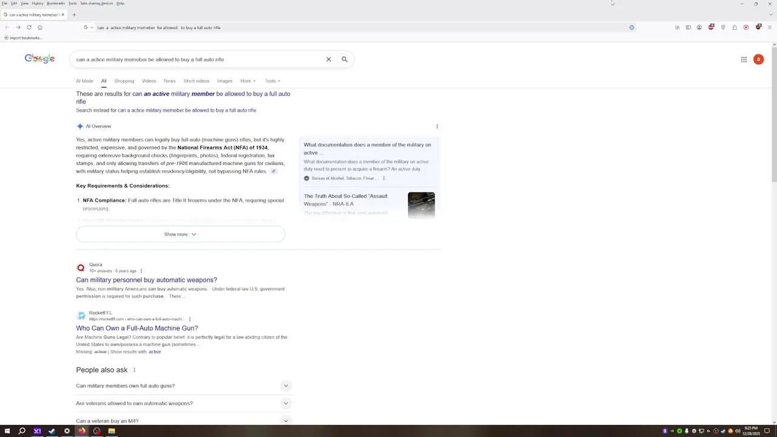Expand 'Can military members own full auto guns?'
The image size is (777, 437).
(184, 386)
